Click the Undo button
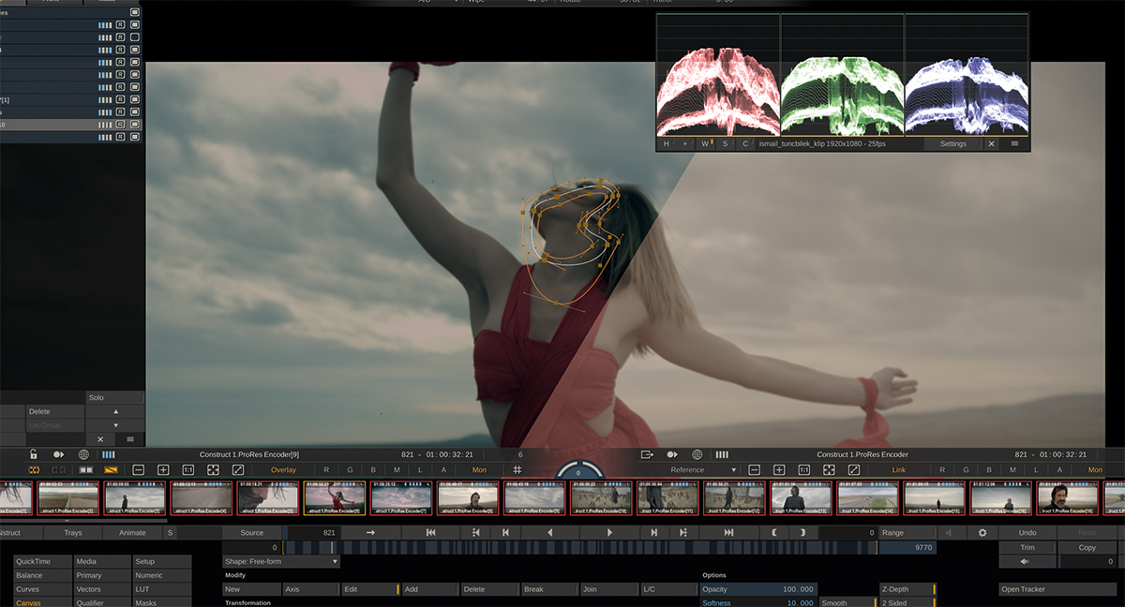Viewport: 1125px width, 607px height. coord(1027,532)
